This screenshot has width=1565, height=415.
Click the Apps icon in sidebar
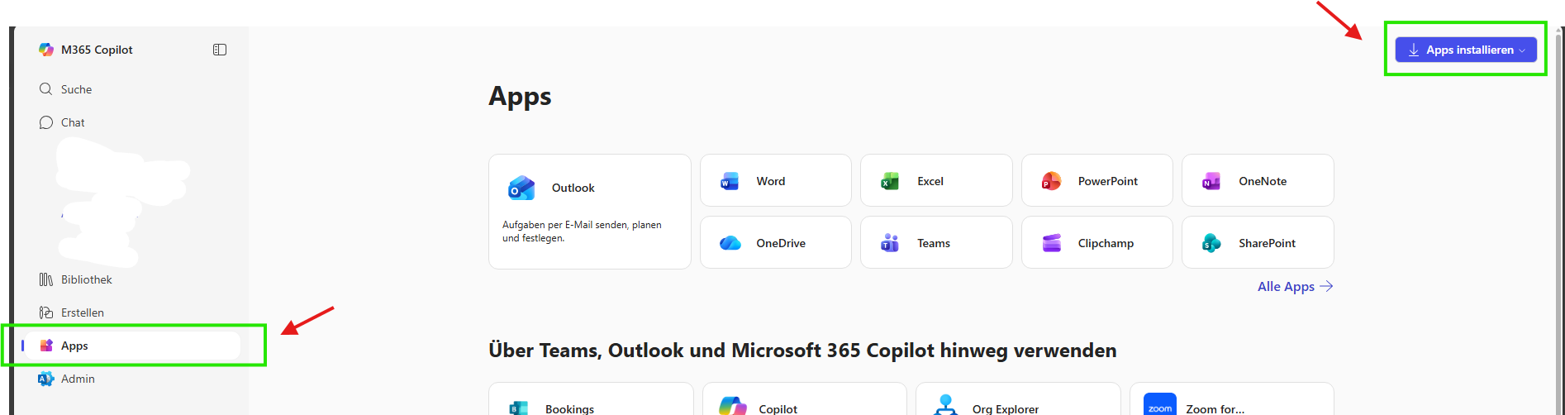click(x=46, y=346)
